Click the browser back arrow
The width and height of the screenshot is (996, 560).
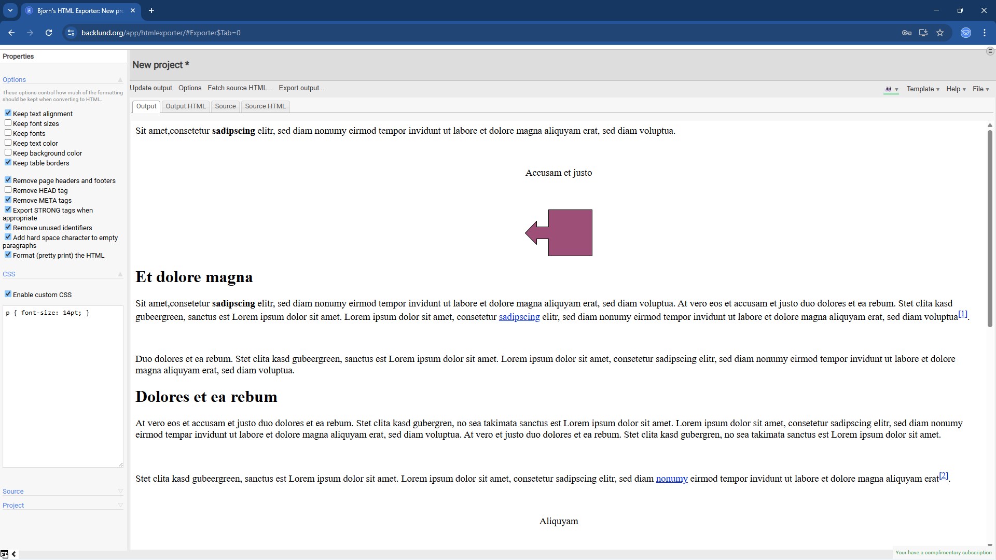tap(11, 33)
